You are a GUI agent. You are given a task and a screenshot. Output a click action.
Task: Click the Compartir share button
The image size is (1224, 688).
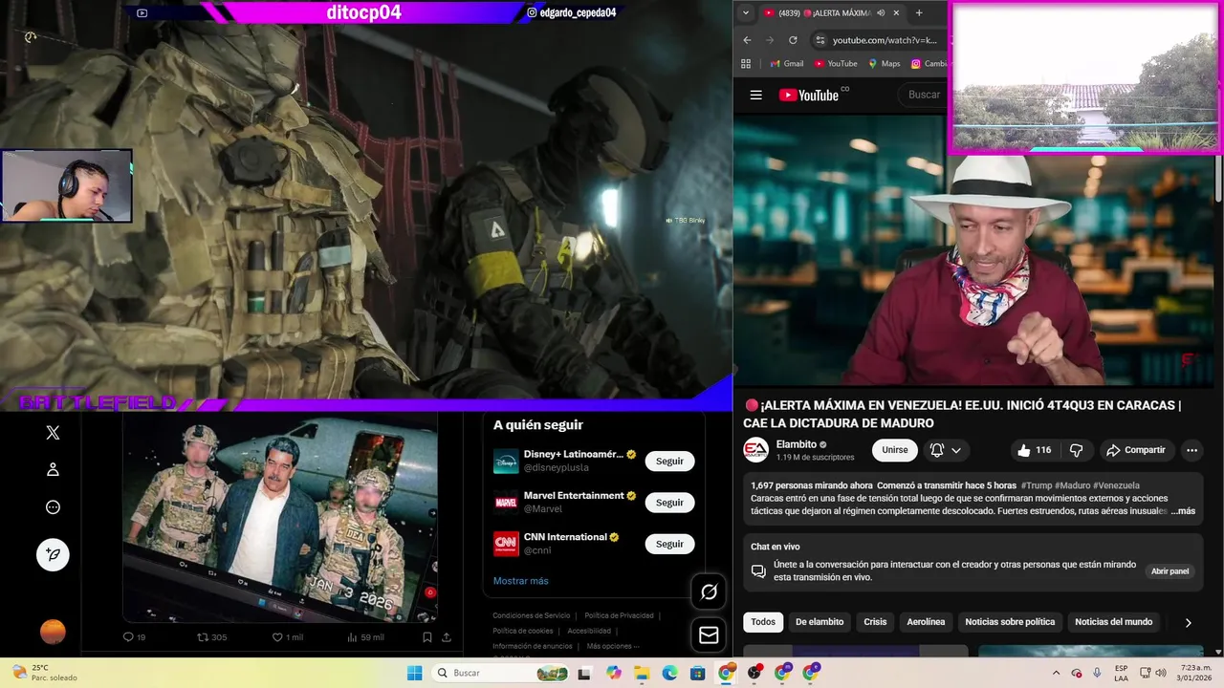pos(1136,450)
